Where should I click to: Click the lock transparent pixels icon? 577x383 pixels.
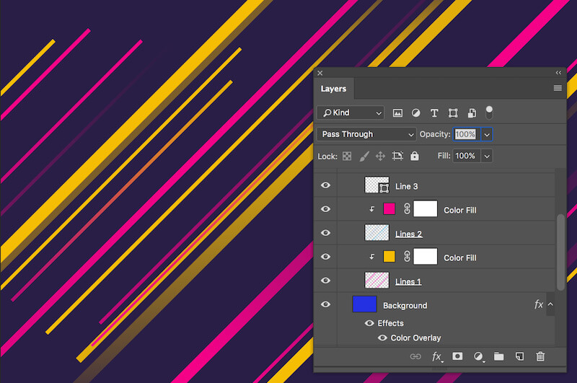(x=347, y=156)
